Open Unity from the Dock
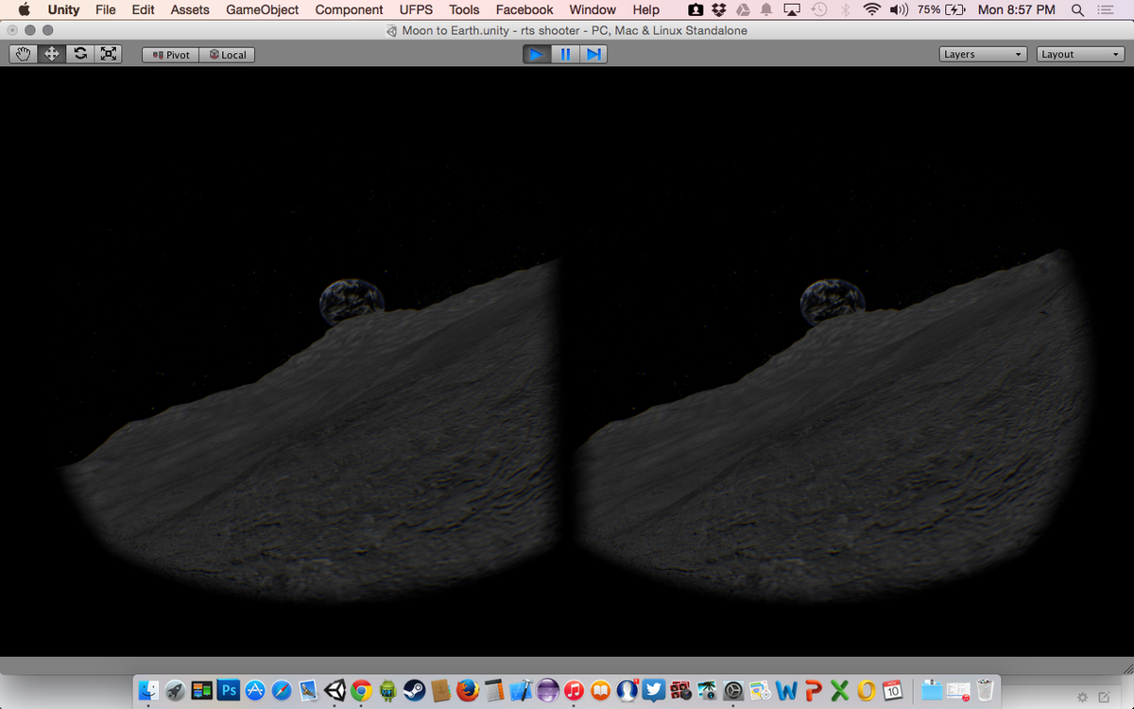1134x709 pixels. pyautogui.click(x=335, y=691)
